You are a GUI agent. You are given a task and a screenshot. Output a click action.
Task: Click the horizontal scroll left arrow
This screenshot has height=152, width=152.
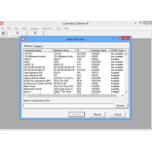(x=25, y=96)
